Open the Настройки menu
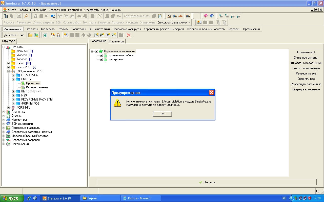Viewport: 324px width, 202px height. [x=75, y=10]
